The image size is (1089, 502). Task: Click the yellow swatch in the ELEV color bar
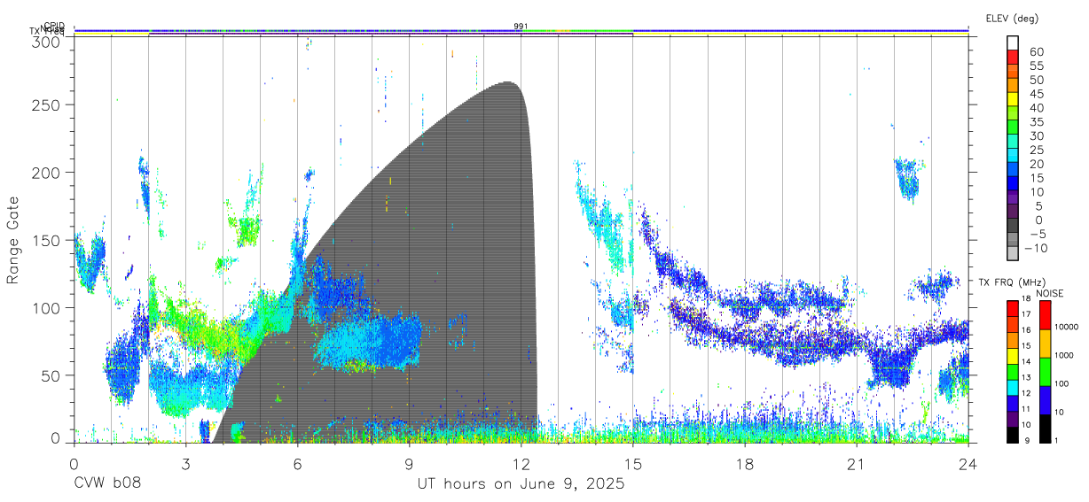tap(1014, 98)
